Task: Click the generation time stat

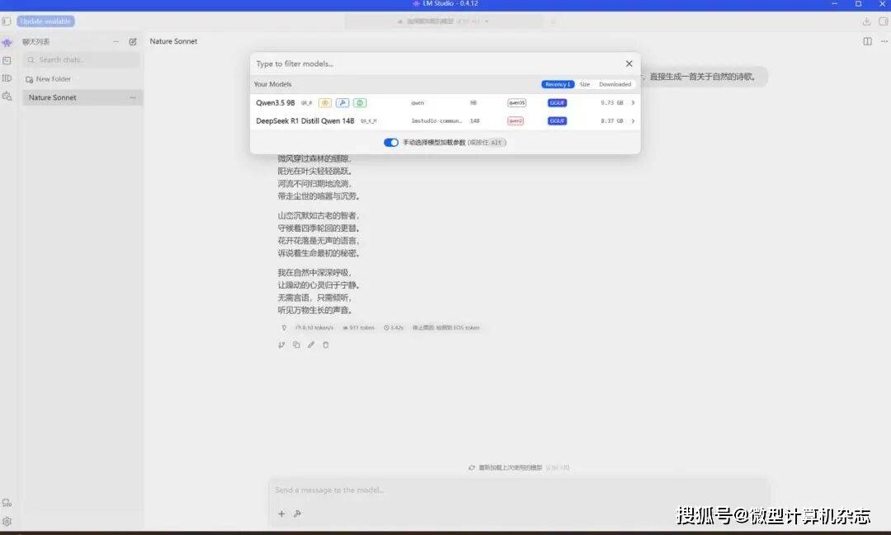Action: pyautogui.click(x=394, y=328)
